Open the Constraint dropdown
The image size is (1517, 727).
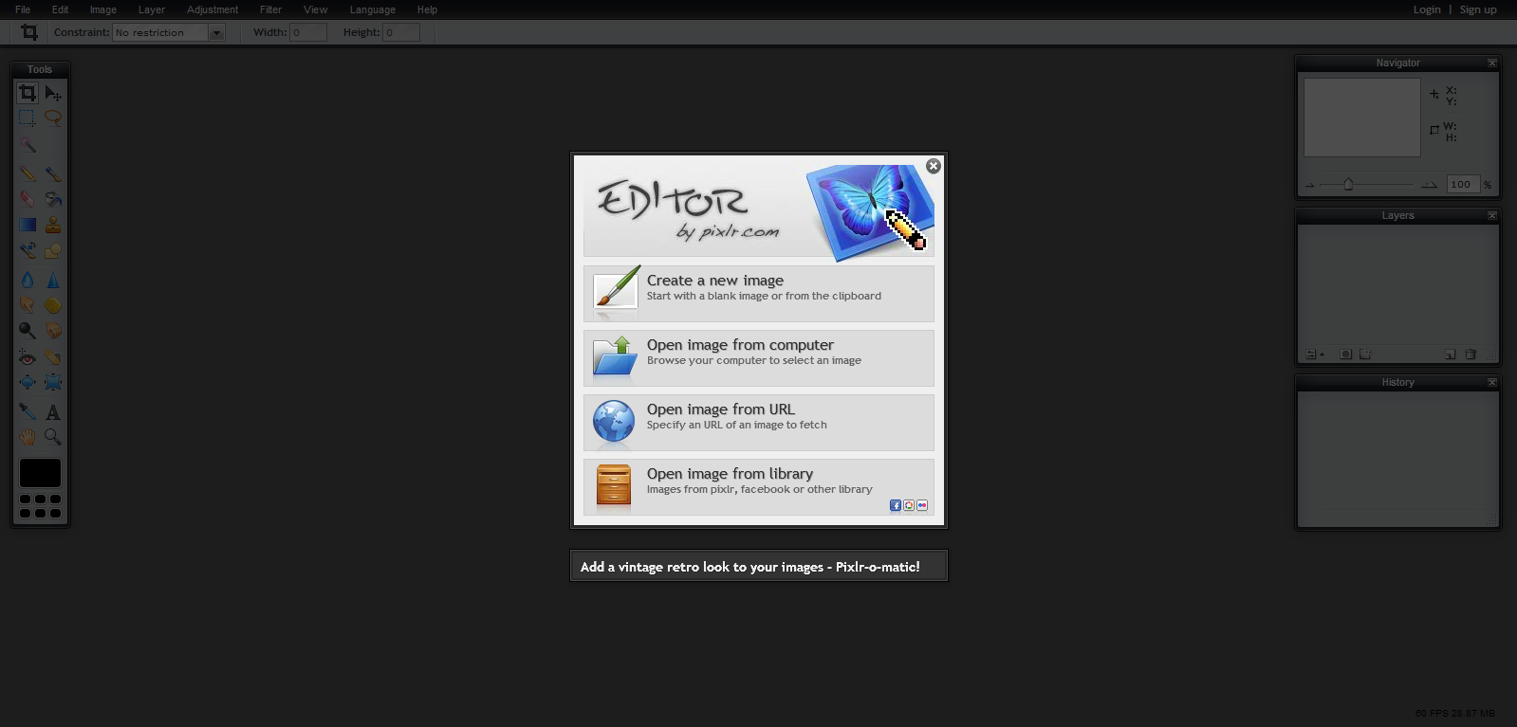216,33
